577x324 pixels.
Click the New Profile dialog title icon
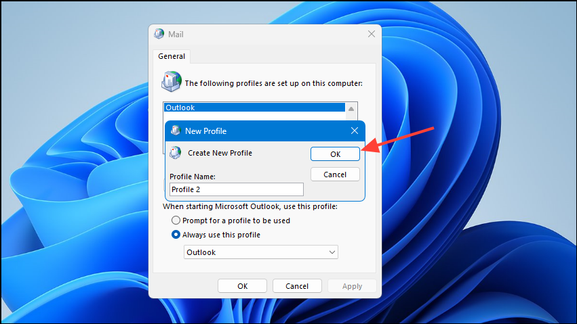tap(176, 131)
